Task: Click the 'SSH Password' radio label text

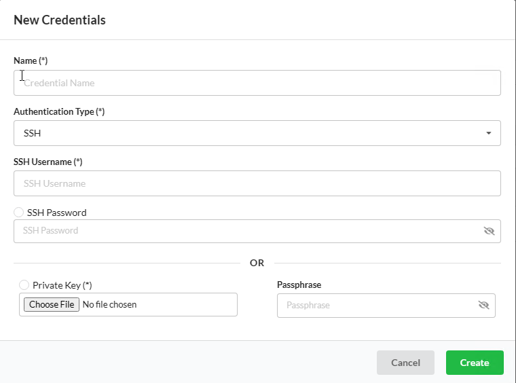Action: click(56, 213)
